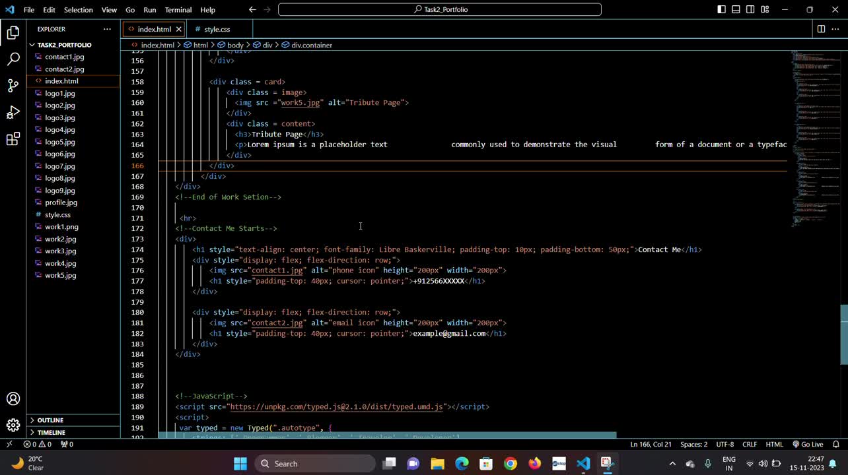Select the body breadcrumb
This screenshot has width=848, height=475.
click(x=230, y=45)
